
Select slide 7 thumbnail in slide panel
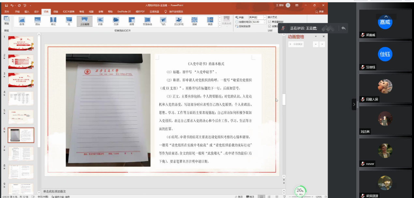21,154
